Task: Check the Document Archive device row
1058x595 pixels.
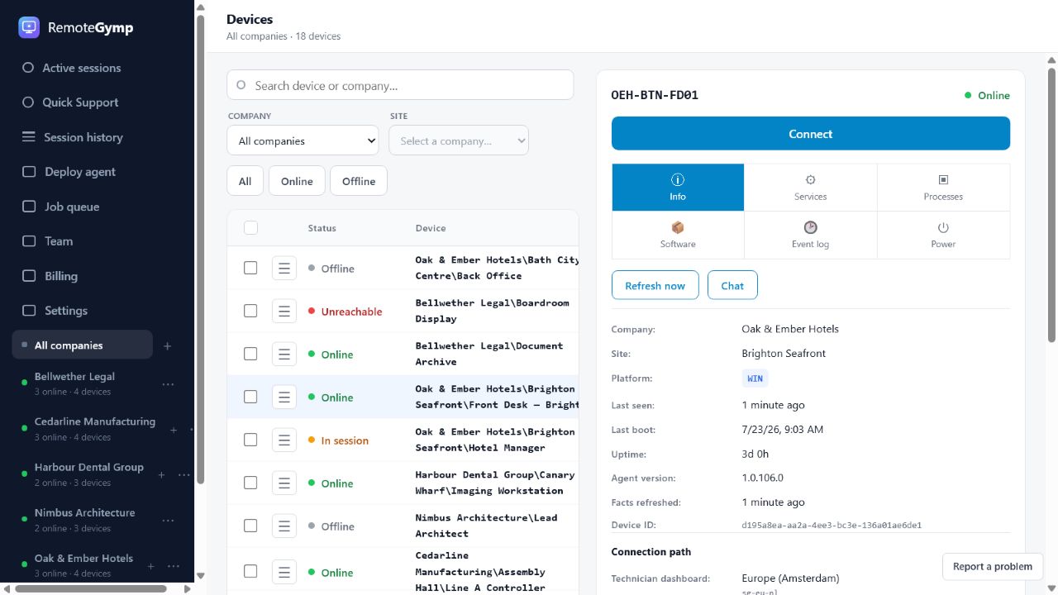Action: click(250, 354)
